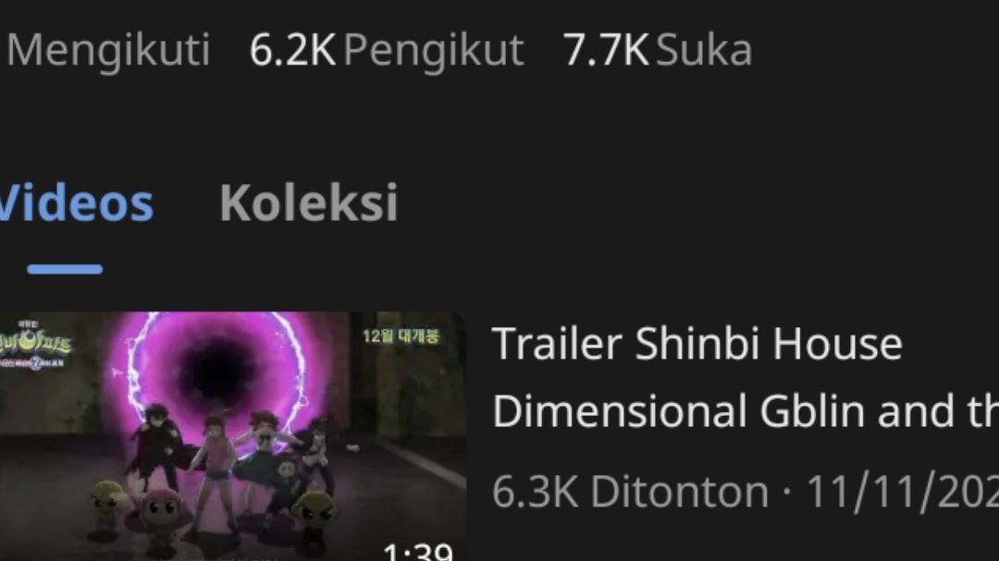Switch to the Koleksi tab
The height and width of the screenshot is (561, 999).
coord(309,203)
